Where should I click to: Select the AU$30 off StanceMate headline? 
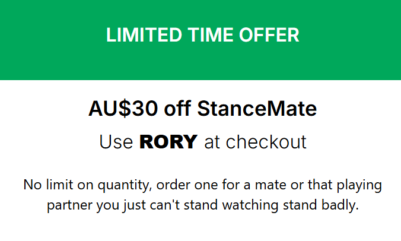coord(202,109)
